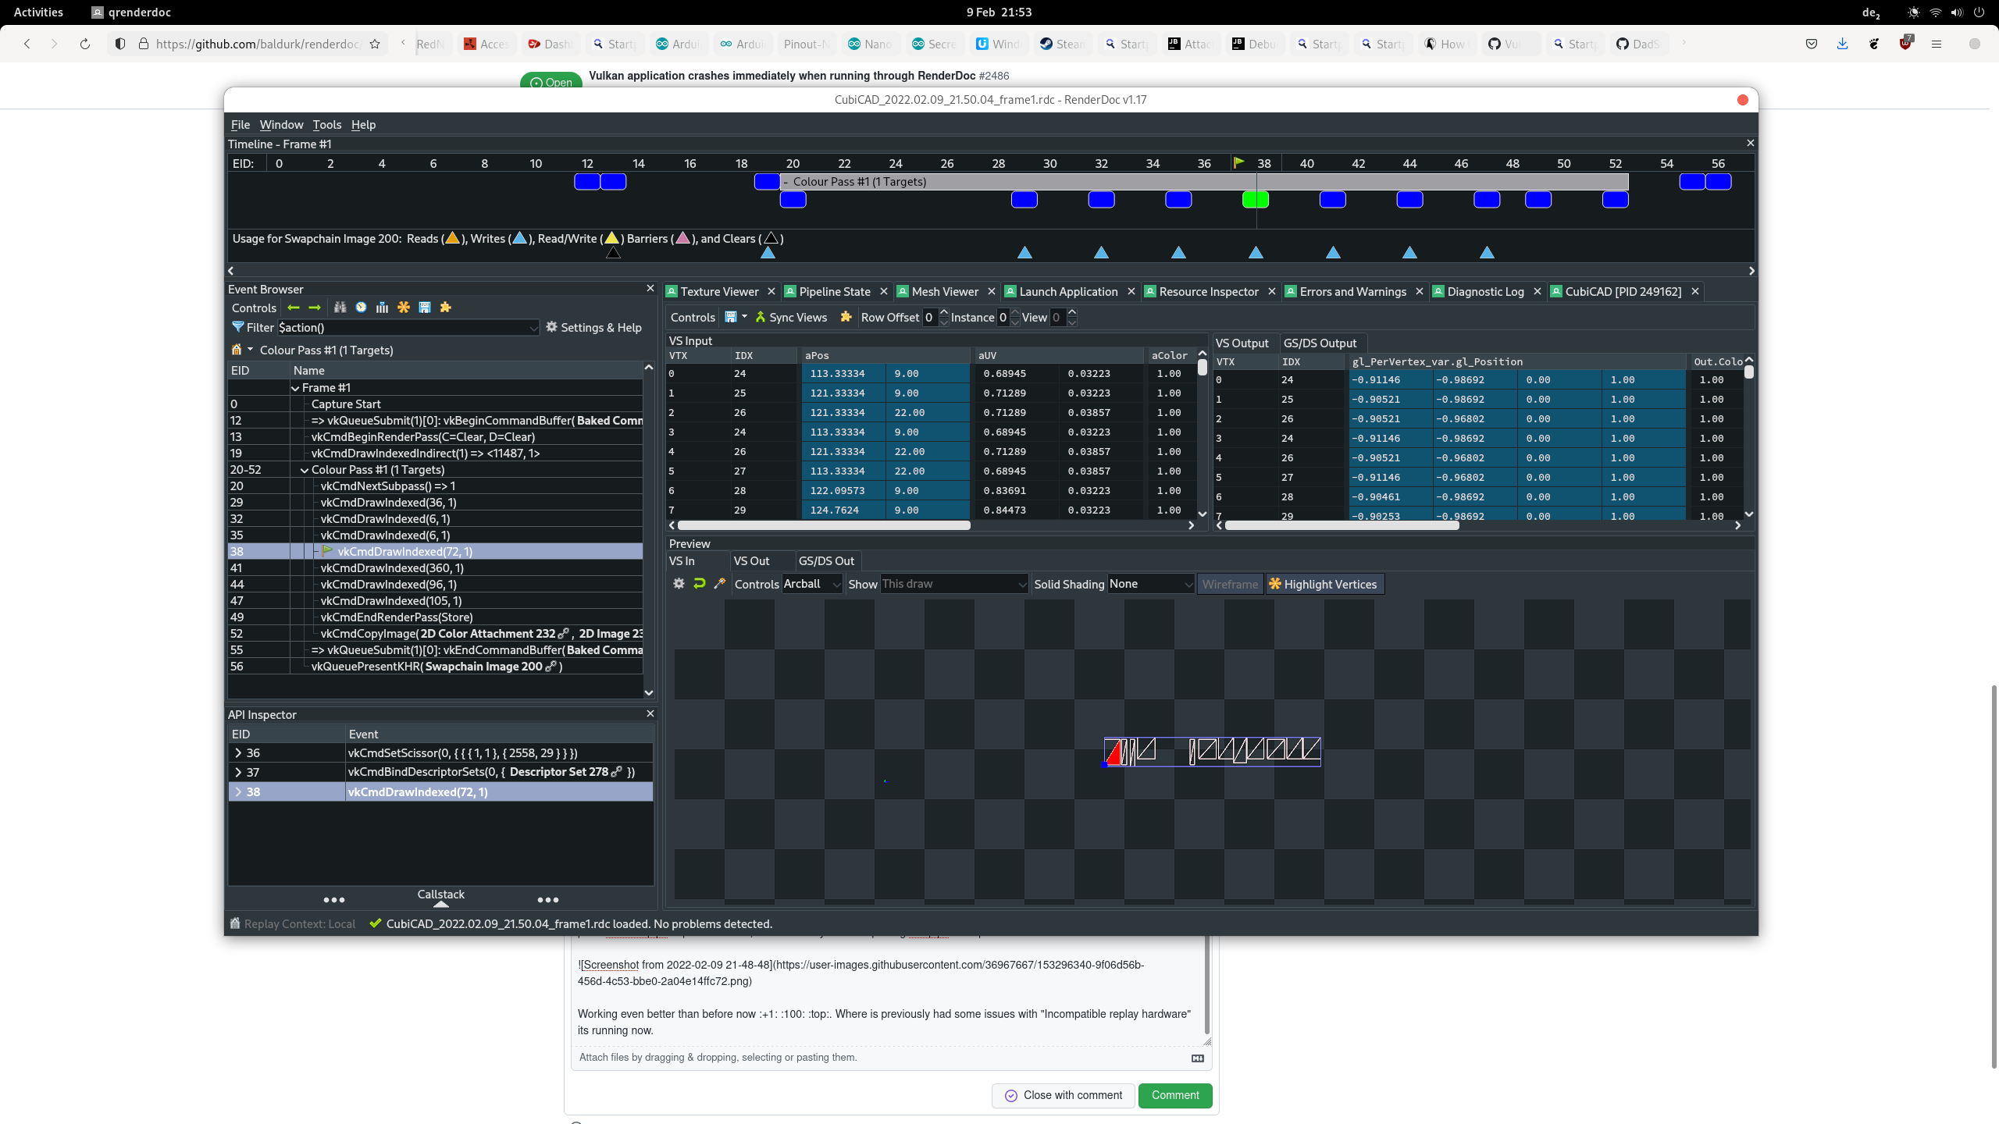Open the Tools menu
The width and height of the screenshot is (1999, 1124).
326,125
